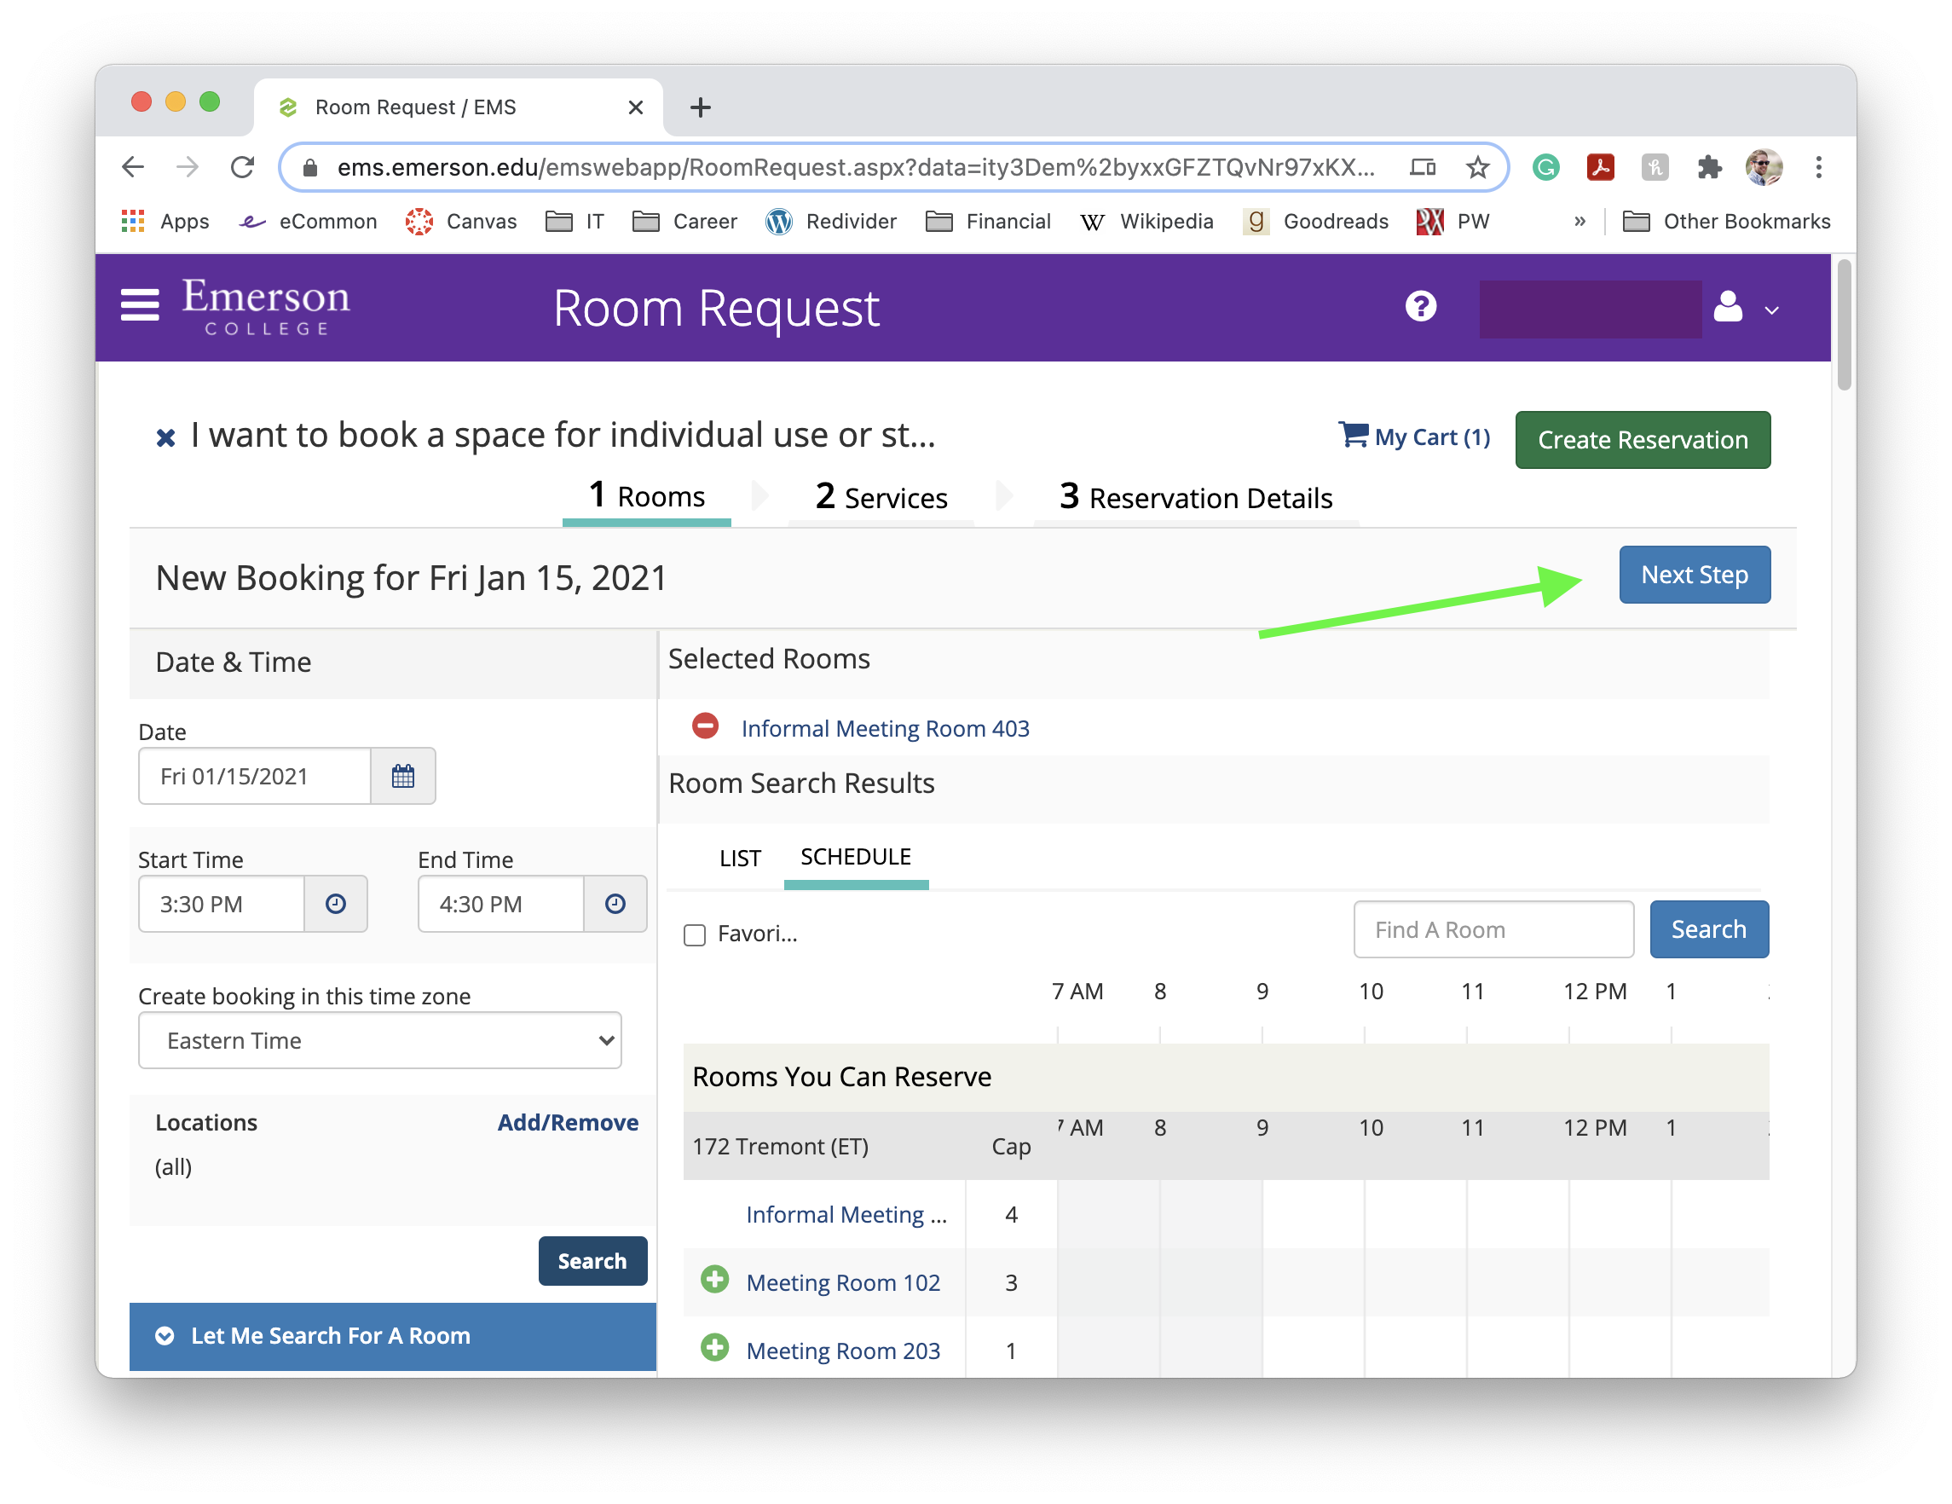This screenshot has height=1504, width=1952.
Task: Click the Find A Room input
Action: [x=1493, y=930]
